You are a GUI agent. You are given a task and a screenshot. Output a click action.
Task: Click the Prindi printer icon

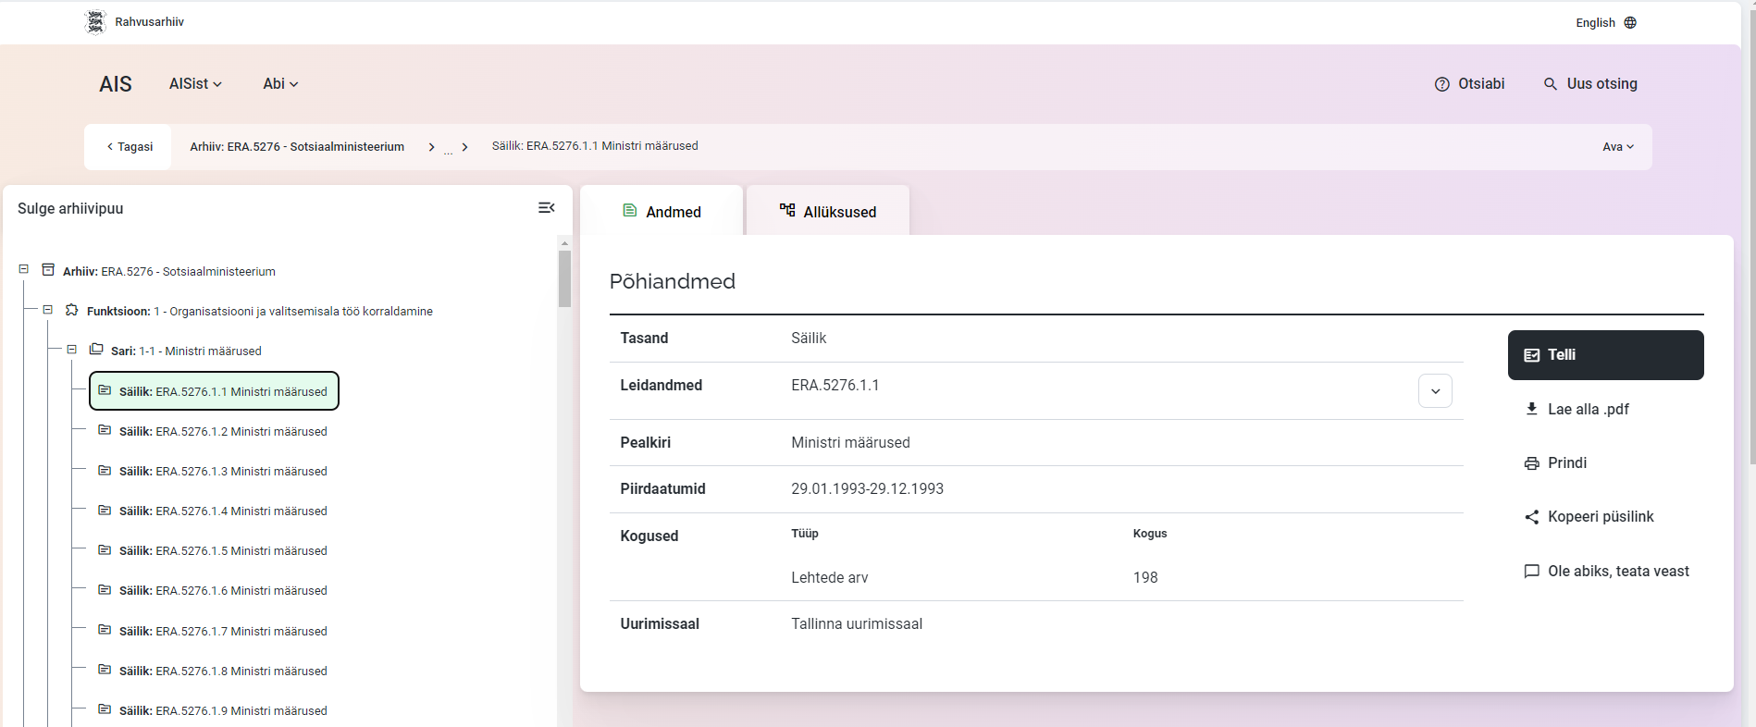(x=1531, y=463)
